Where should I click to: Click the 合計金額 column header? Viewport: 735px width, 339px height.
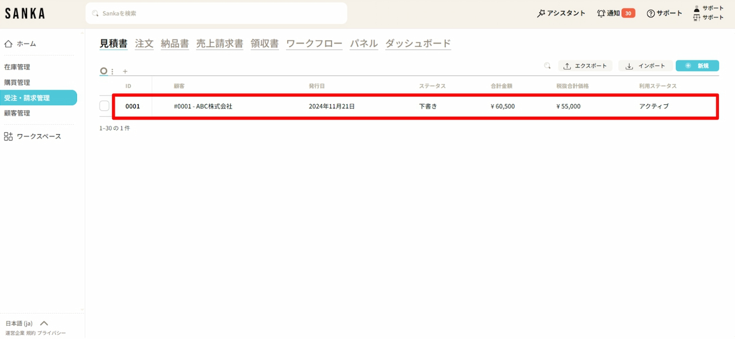(x=501, y=86)
